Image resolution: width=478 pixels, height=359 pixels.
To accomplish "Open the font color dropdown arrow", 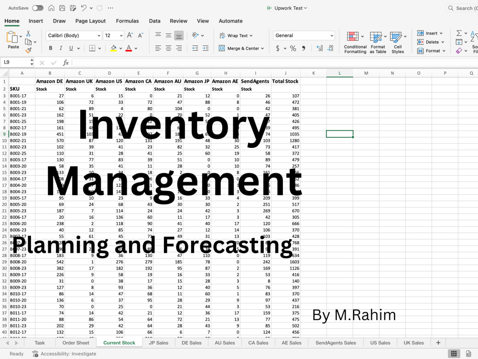I will coord(136,48).
